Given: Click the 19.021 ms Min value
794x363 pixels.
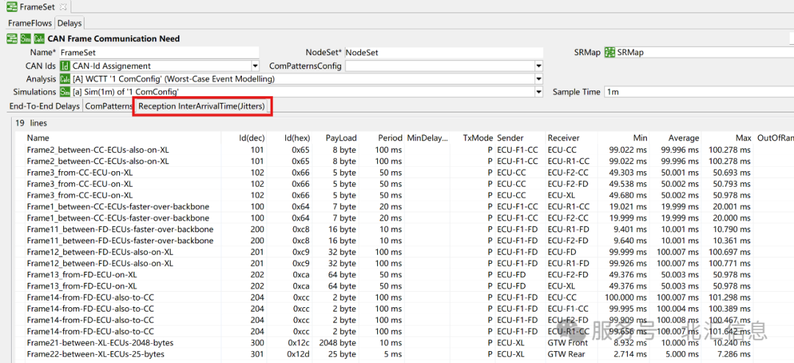Looking at the screenshot, I should tap(629, 206).
